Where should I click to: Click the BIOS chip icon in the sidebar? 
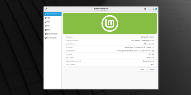[x=45, y=30]
